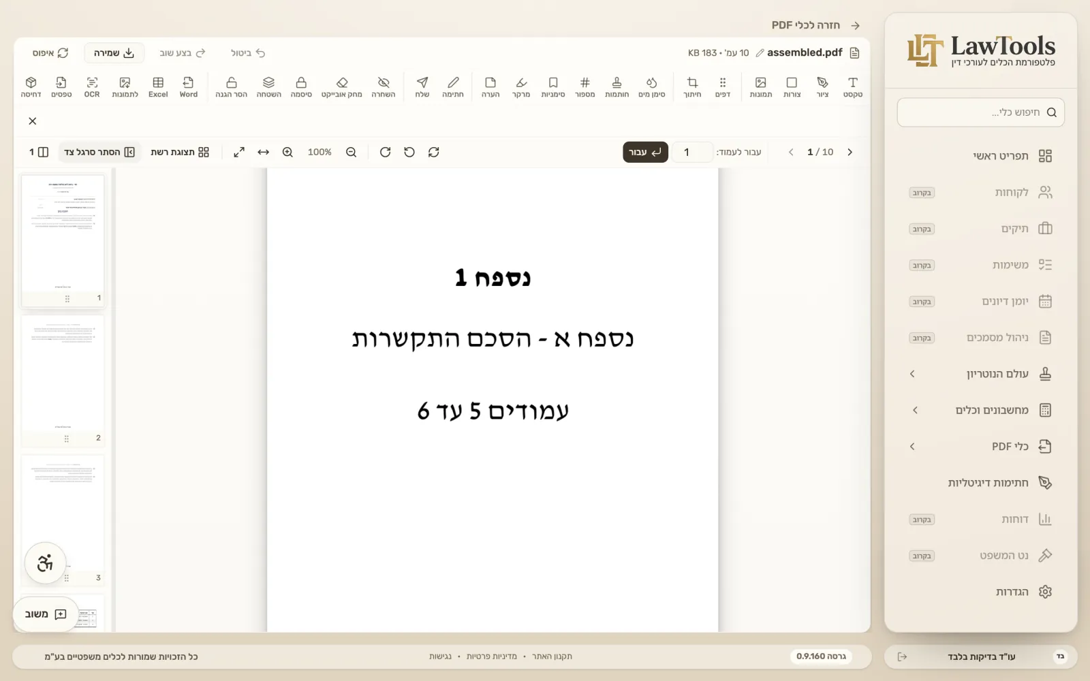Select the ציור (Draw) tool

click(822, 87)
